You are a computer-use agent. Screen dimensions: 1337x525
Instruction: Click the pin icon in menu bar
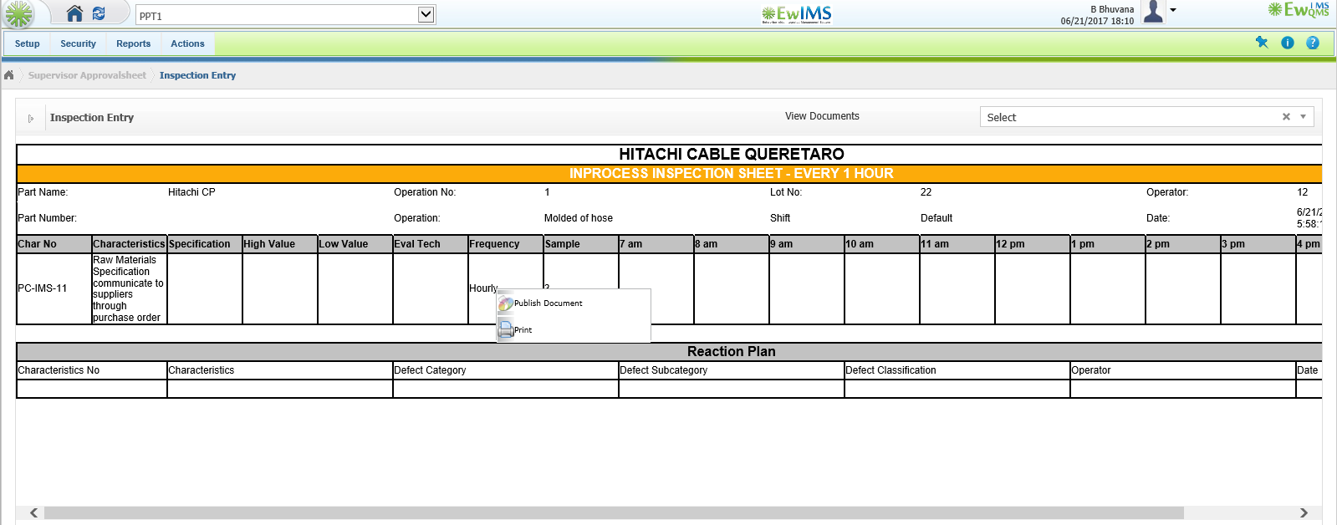pos(1262,43)
